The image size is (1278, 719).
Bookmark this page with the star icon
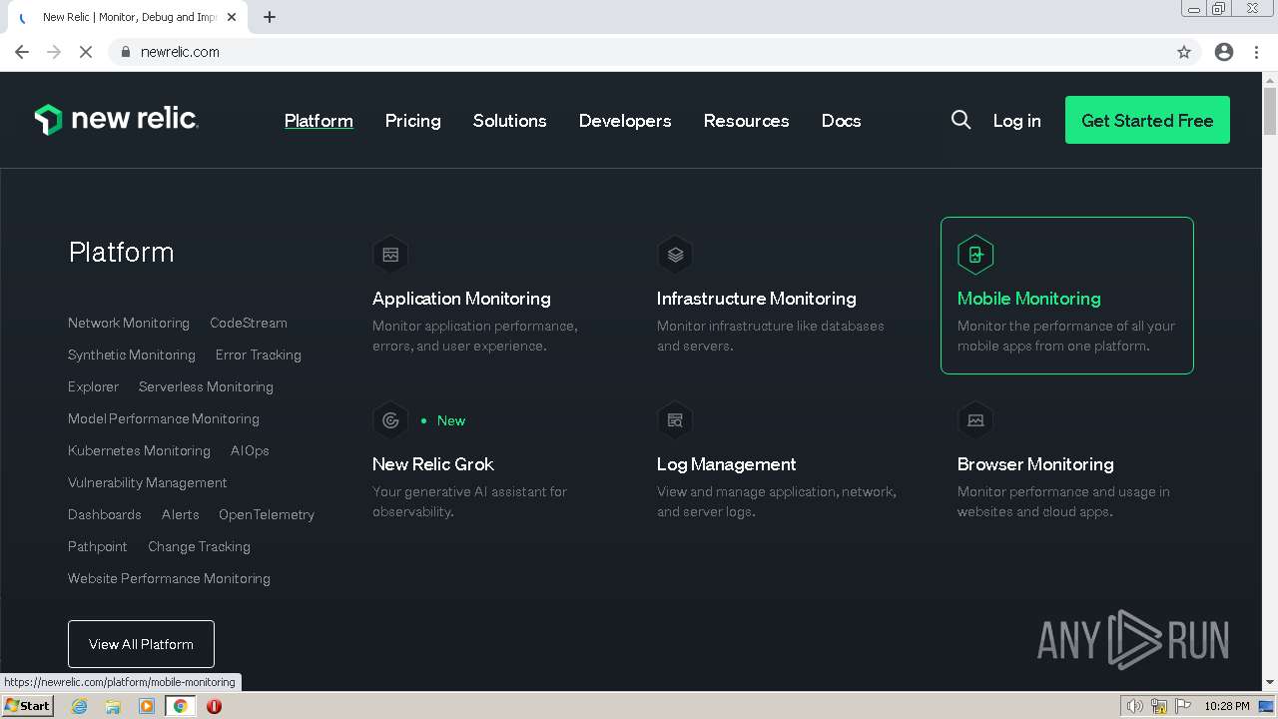click(1184, 52)
